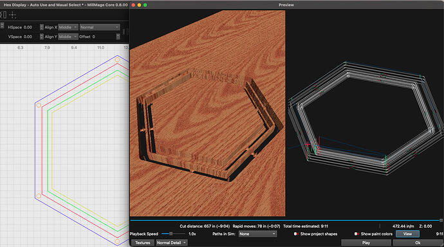Click the 'Z: 0.00' readout
This screenshot has height=247, width=444.
425,226
